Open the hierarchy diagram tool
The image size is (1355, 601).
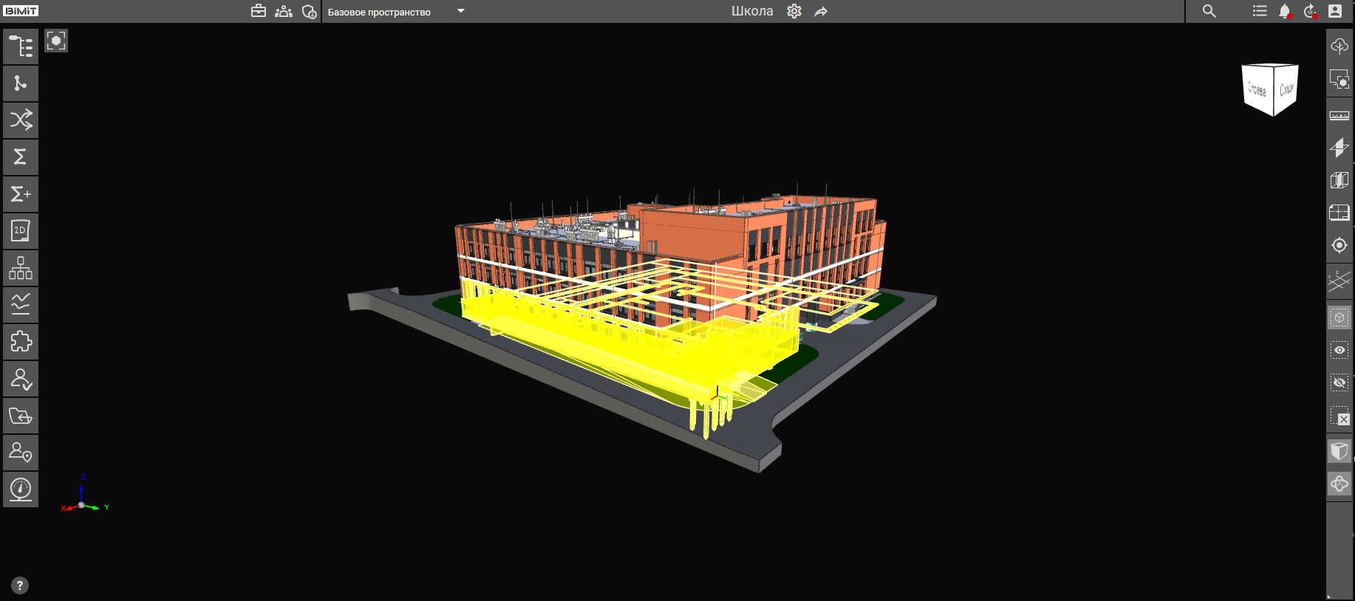click(21, 268)
